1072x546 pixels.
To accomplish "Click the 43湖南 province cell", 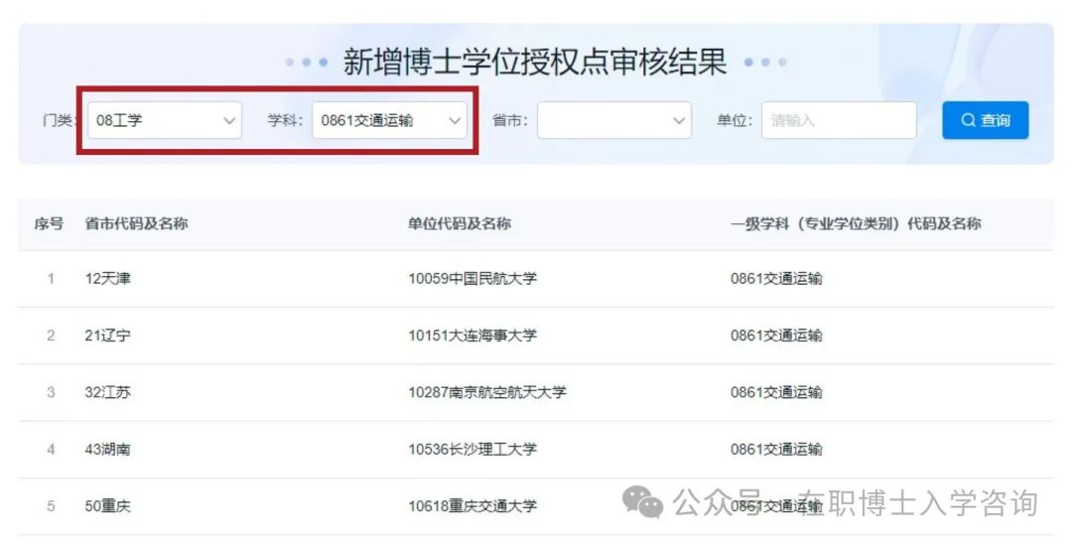I will coord(107,449).
